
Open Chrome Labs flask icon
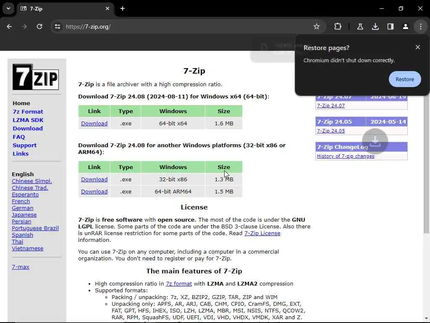pyautogui.click(x=360, y=26)
